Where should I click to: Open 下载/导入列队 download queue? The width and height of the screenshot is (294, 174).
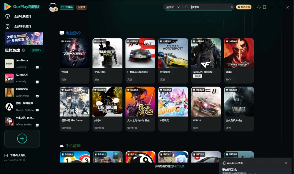click(18, 155)
